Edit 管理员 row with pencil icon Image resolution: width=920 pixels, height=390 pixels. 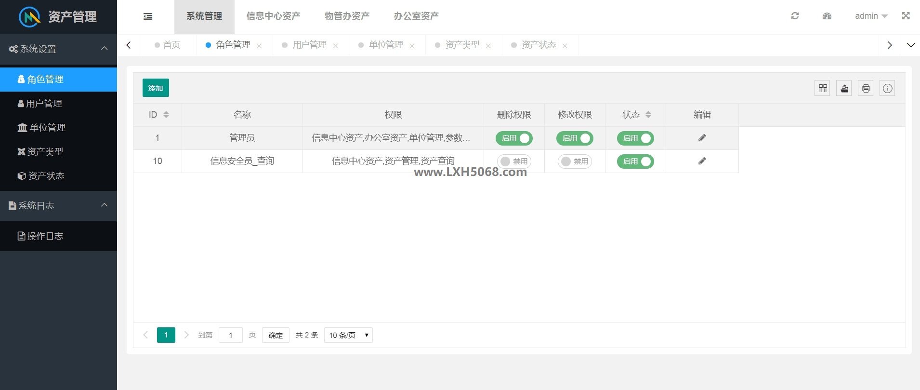click(x=702, y=138)
